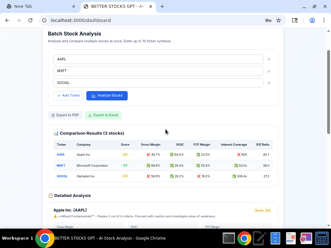The image size is (331, 248).
Task: Click inside the MSFT ticker input field
Action: coord(158,71)
